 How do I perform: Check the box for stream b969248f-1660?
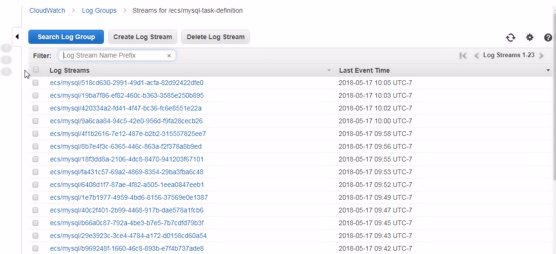(35, 249)
